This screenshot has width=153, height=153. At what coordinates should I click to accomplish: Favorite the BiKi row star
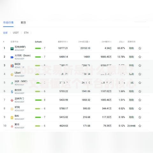pyautogui.click(x=140, y=117)
